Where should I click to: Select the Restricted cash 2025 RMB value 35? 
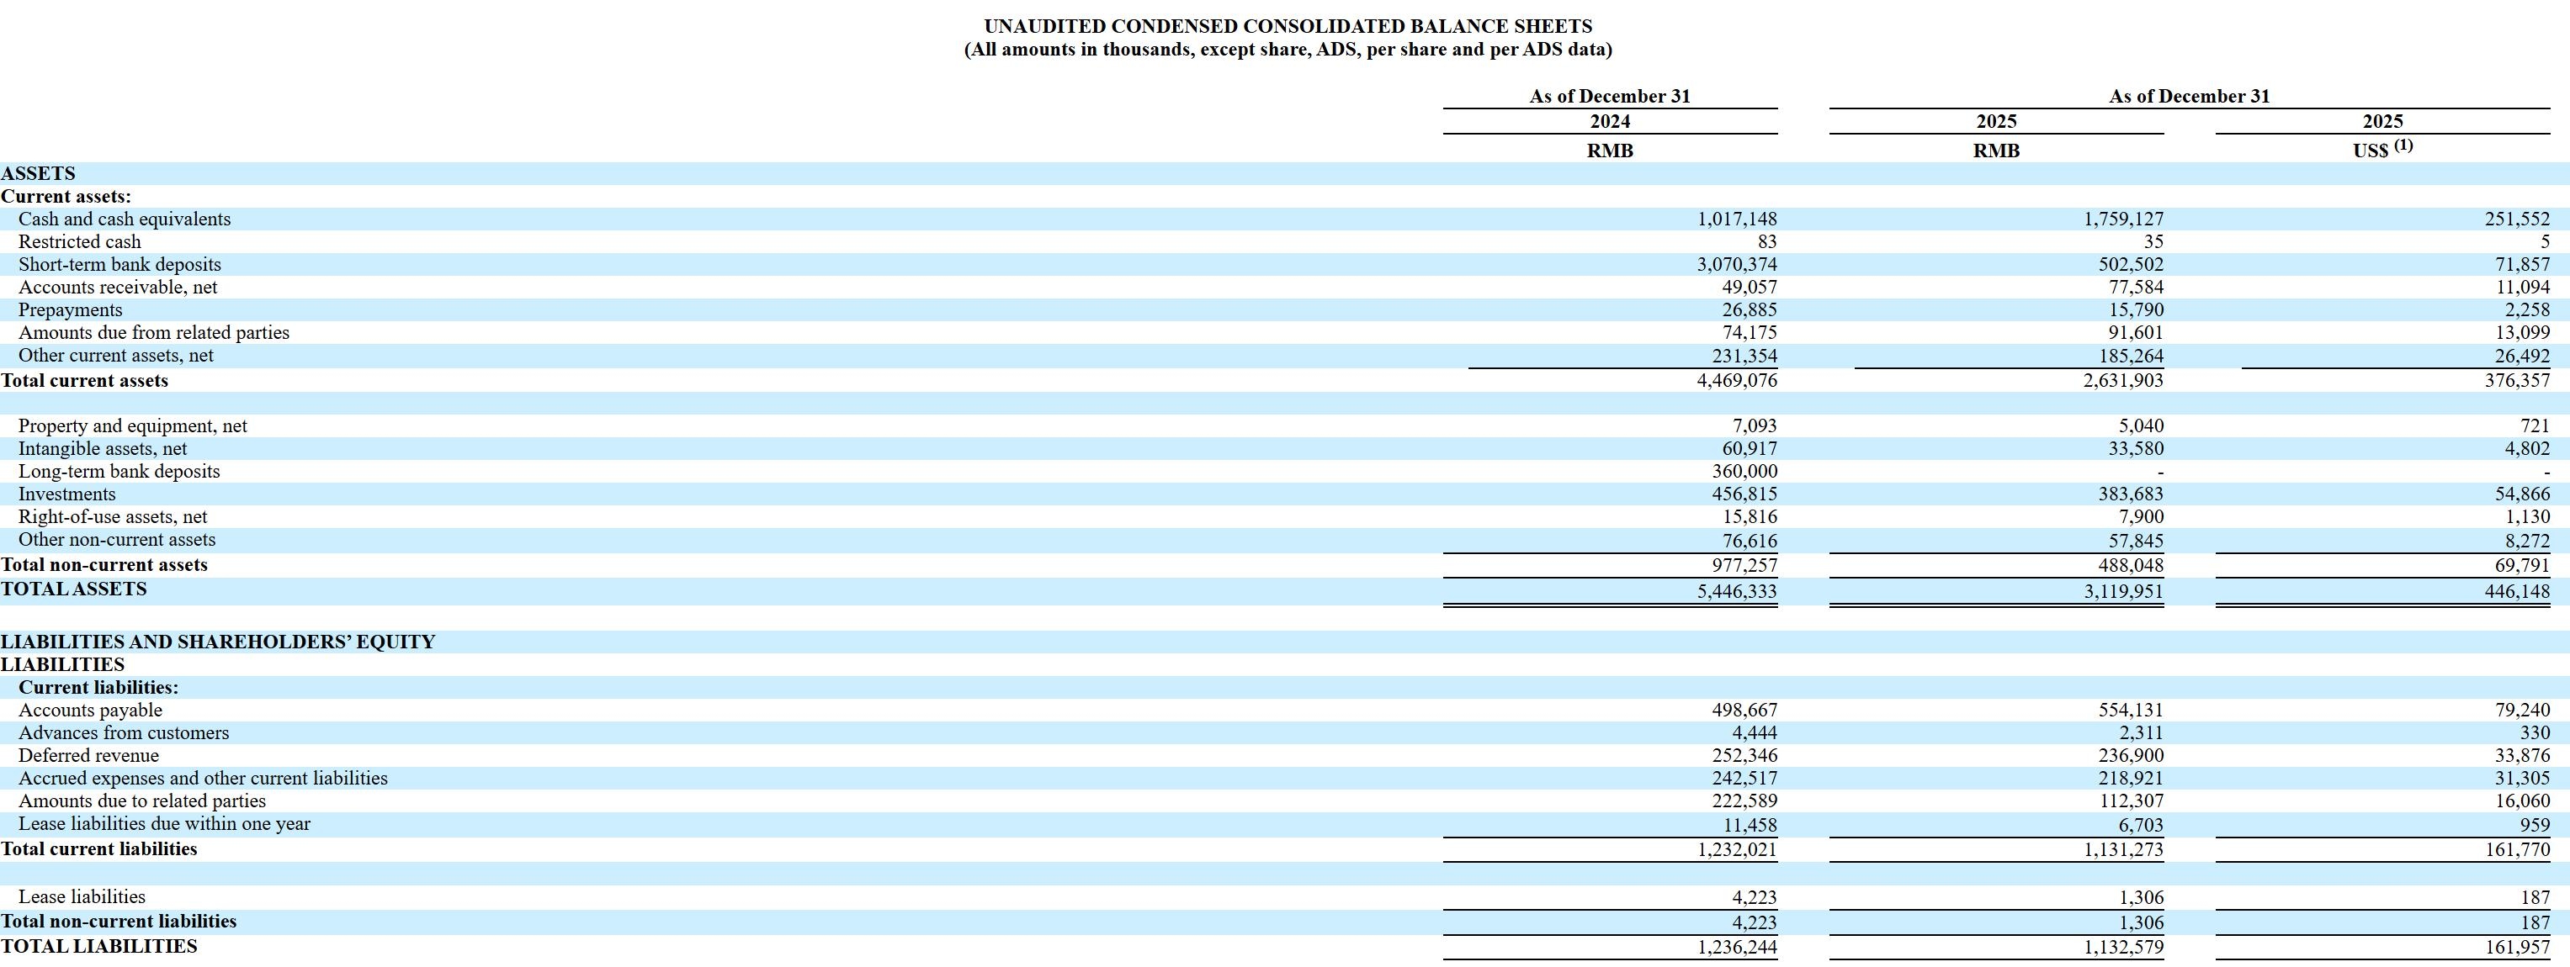tap(2152, 242)
